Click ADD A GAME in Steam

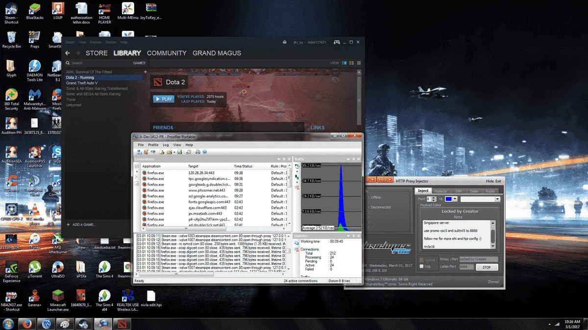(x=81, y=224)
